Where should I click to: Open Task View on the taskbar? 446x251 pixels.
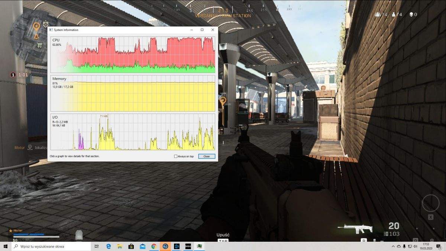[x=97, y=246]
